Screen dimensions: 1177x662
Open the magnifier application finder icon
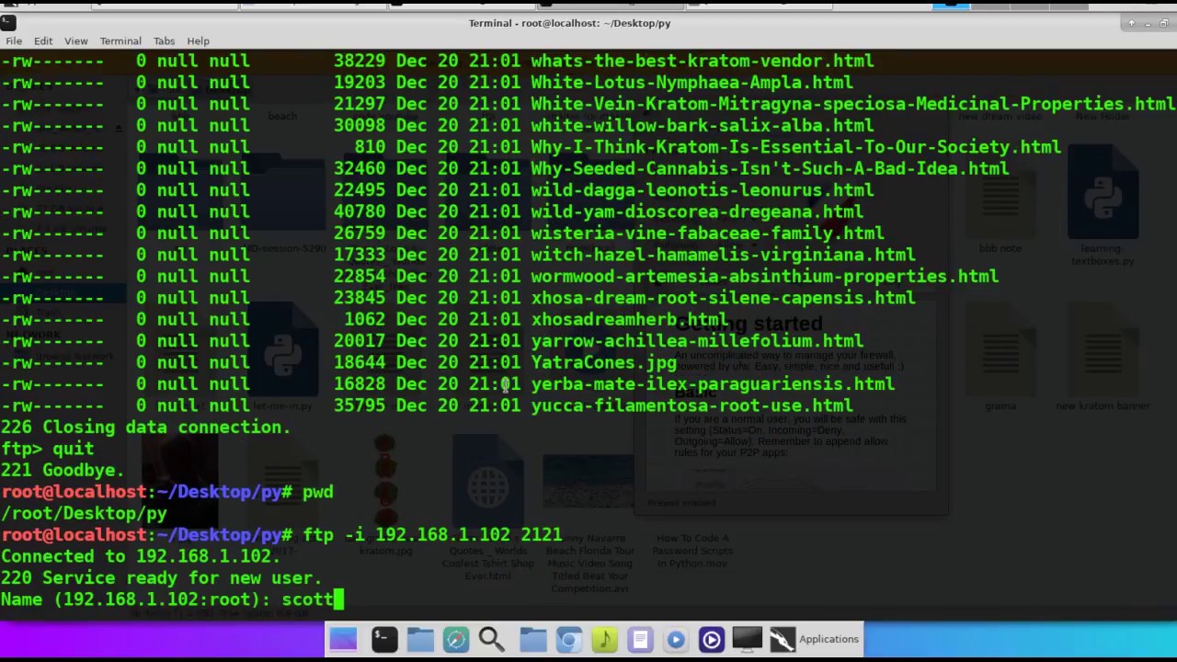pos(491,639)
